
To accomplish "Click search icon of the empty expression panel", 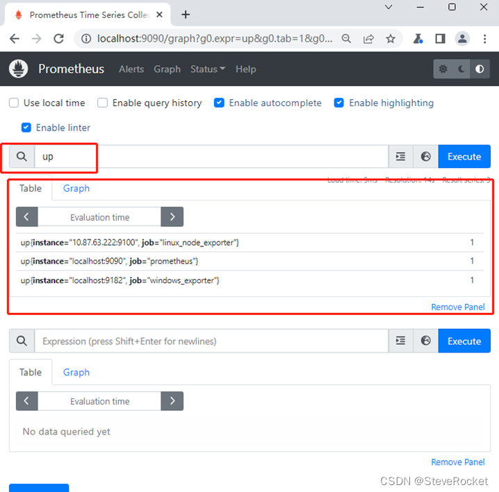I will tap(22, 341).
